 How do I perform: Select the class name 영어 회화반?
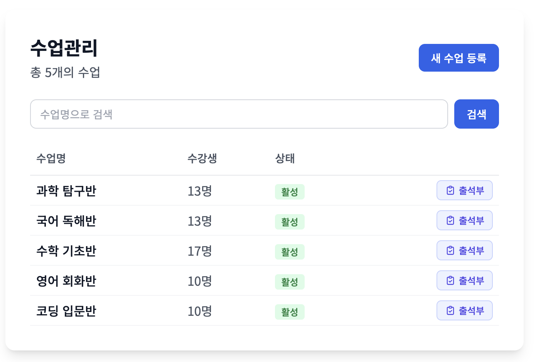tap(66, 281)
